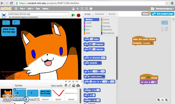Click the green flag to run project
This screenshot has width=175, height=104.
click(73, 15)
